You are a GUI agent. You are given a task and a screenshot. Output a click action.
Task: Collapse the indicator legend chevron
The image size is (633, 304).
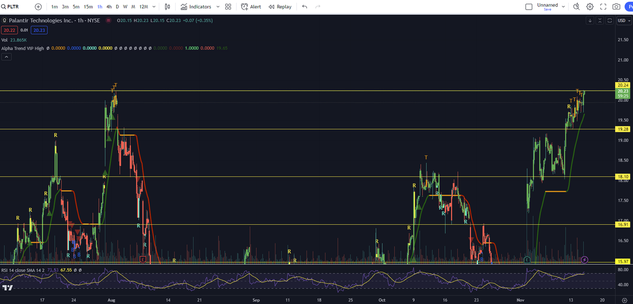click(6, 57)
